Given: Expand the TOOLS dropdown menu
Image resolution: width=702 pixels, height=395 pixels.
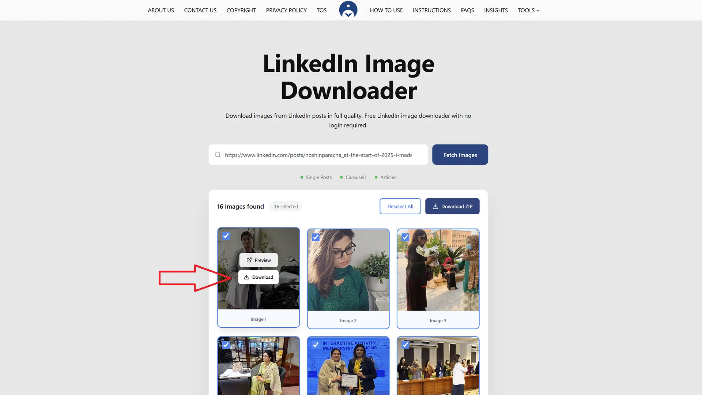Looking at the screenshot, I should [x=529, y=10].
